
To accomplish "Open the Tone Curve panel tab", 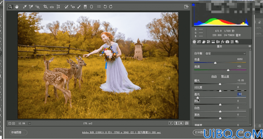I will point(199,42).
